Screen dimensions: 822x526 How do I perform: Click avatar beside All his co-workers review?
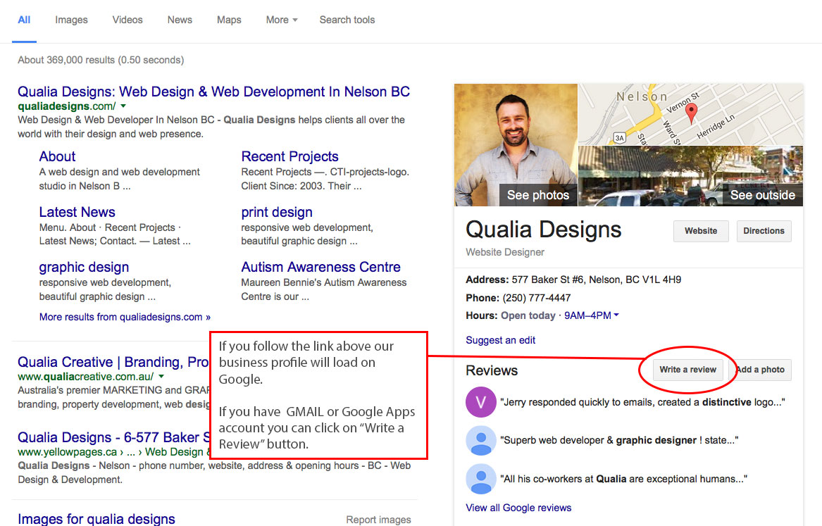coord(480,478)
